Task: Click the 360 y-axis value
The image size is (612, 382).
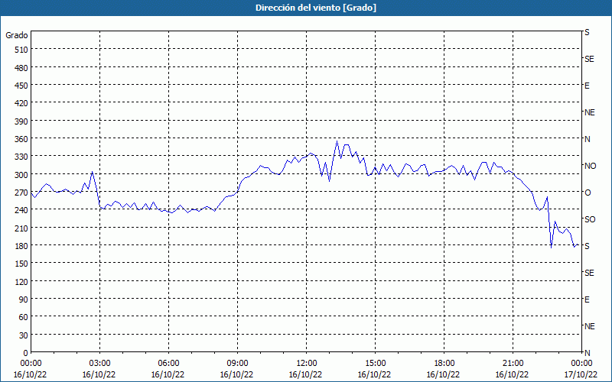Action: tap(22, 139)
